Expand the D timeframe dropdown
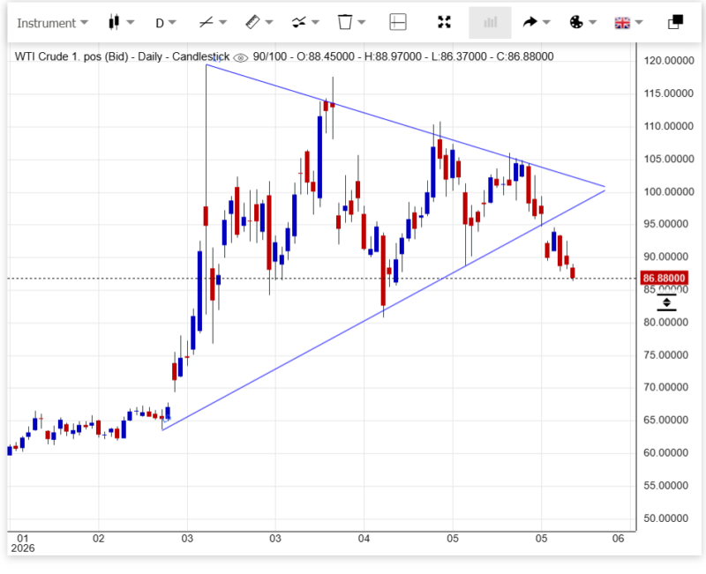This screenshot has width=706, height=574. click(x=166, y=23)
